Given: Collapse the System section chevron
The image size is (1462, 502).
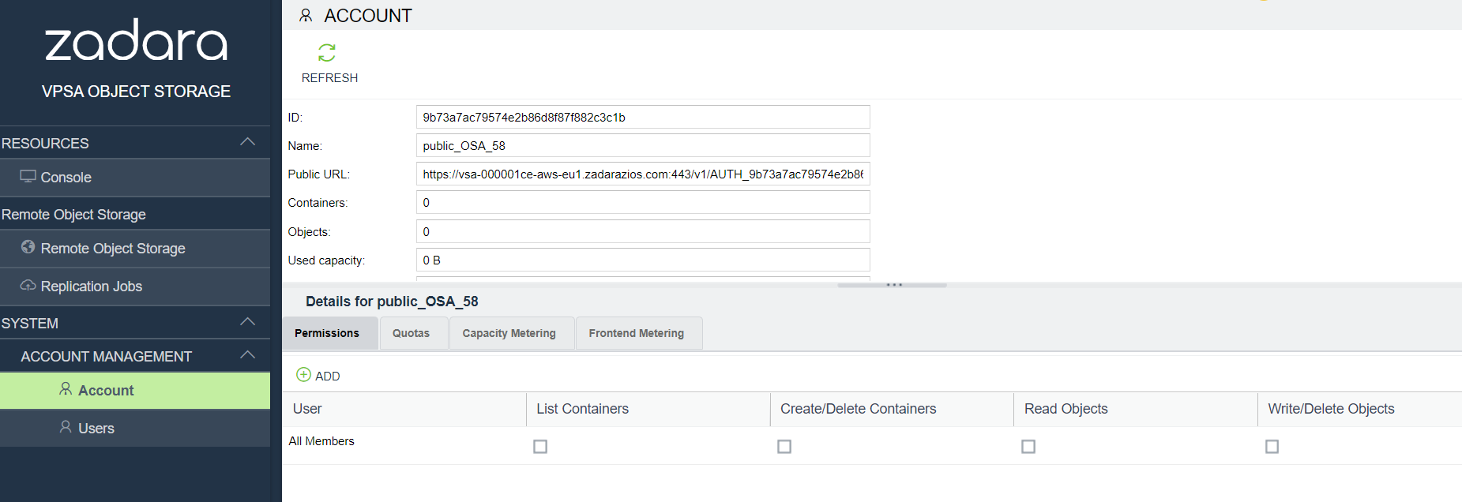Looking at the screenshot, I should (247, 322).
